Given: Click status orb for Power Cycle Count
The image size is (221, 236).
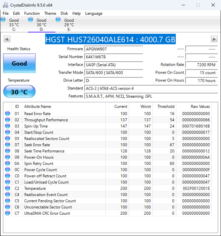Looking at the screenshot, I should tap(8, 170).
